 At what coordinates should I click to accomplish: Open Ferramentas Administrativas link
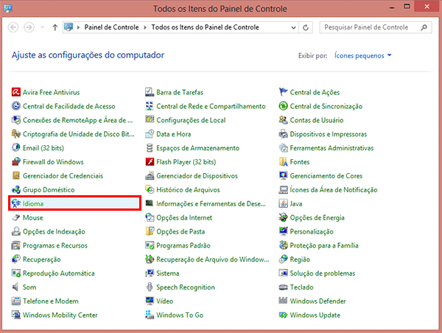(x=331, y=148)
